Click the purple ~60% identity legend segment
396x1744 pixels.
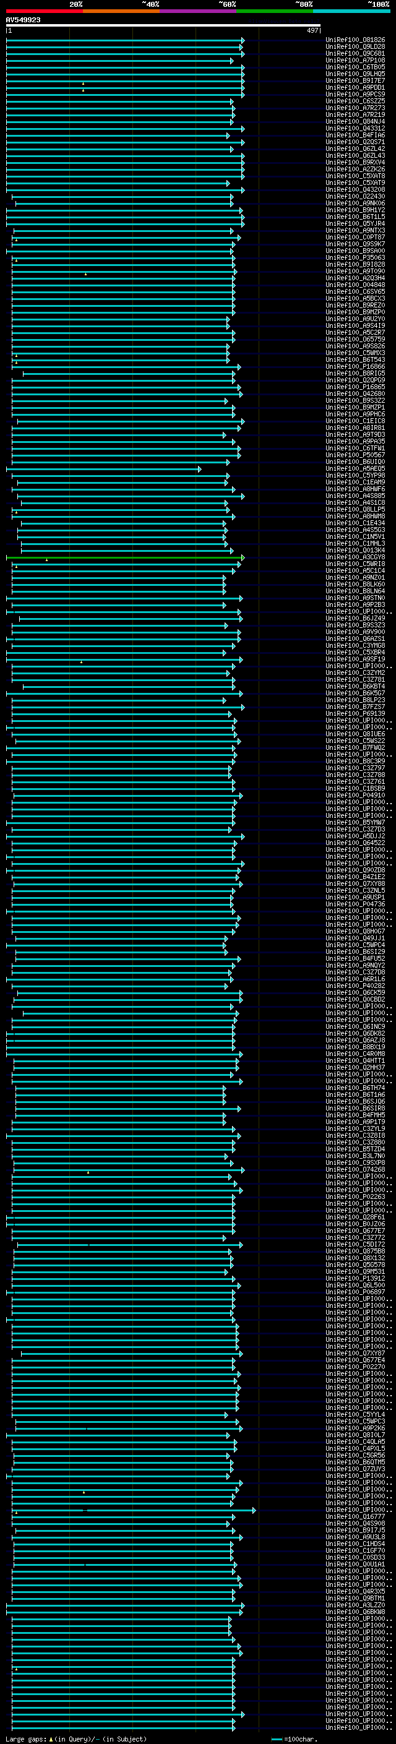click(199, 11)
